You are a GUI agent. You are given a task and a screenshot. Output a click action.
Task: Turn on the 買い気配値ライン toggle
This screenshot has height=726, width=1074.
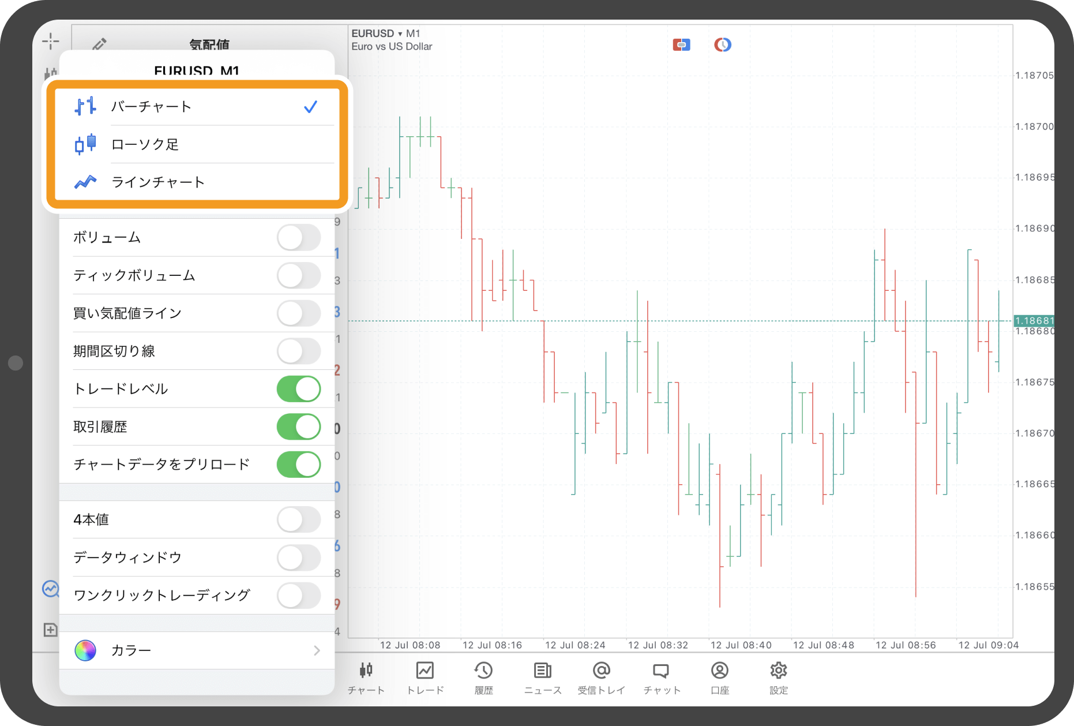[299, 313]
